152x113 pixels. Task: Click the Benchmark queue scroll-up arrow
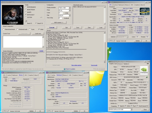click(104, 7)
